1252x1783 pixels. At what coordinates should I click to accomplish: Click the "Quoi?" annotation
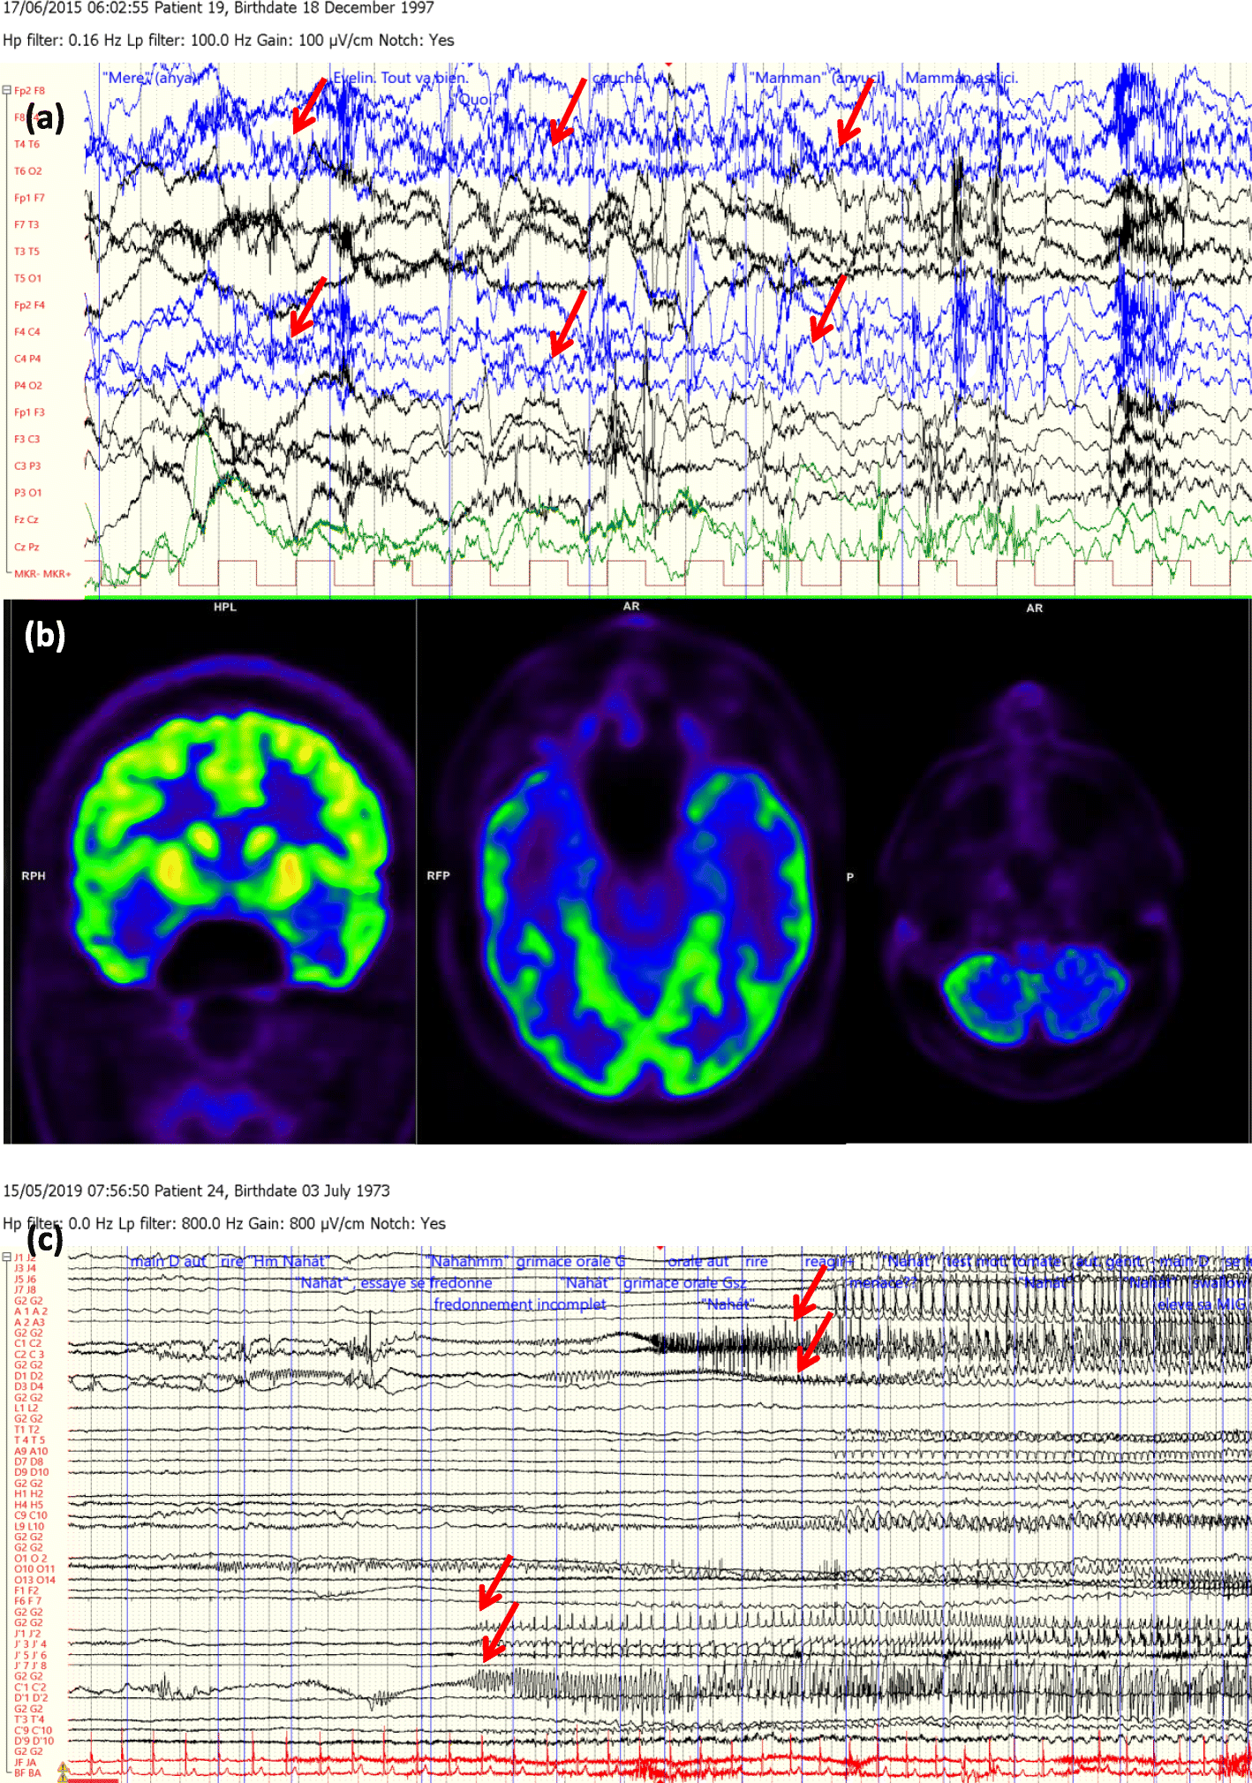(478, 99)
